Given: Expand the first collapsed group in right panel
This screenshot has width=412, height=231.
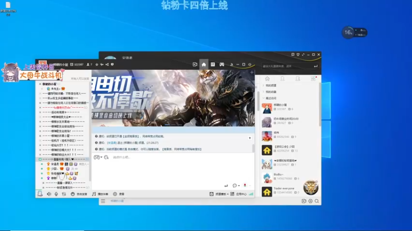Looking at the screenshot, I should (x=264, y=85).
